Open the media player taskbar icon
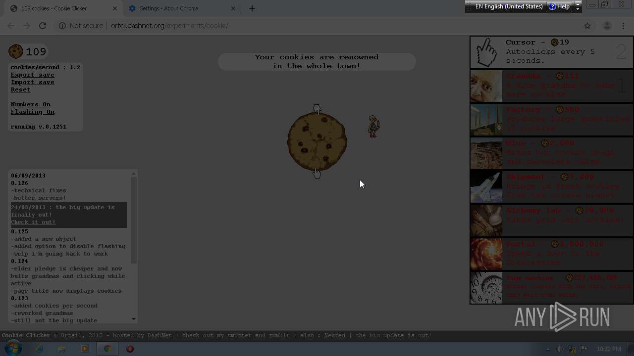 (85, 349)
